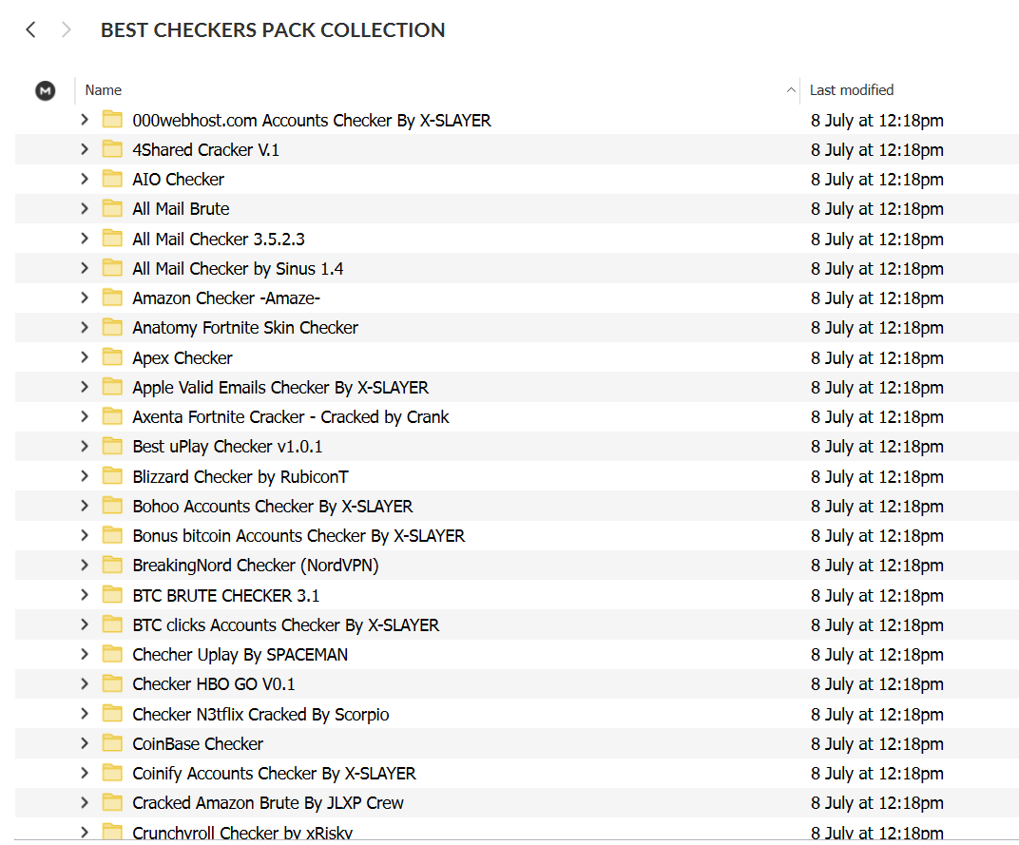The width and height of the screenshot is (1019, 845).
Task: Expand All Mail Checker 3.5.2.3 chevron
Action: (x=85, y=239)
